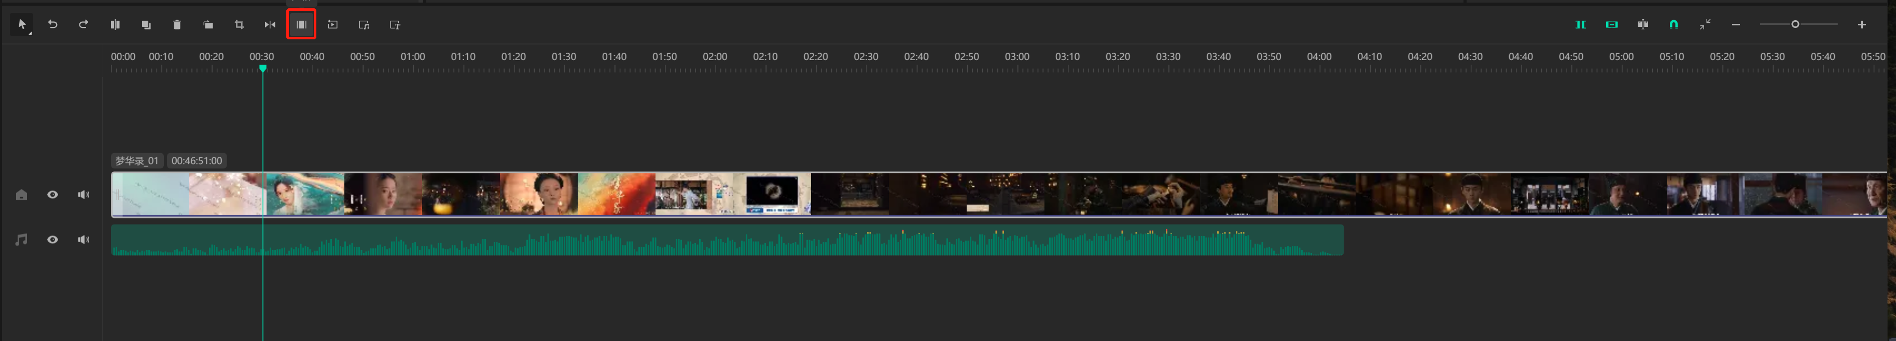Zoom out the timeline with the minus button
This screenshot has width=1896, height=341.
pos(1736,24)
